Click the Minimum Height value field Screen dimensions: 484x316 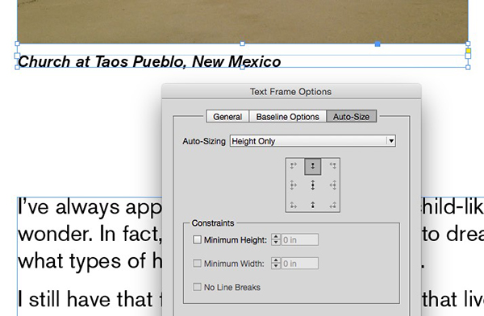coord(300,239)
